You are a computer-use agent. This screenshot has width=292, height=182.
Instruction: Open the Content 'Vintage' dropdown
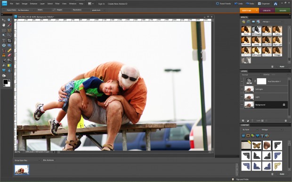[272, 130]
